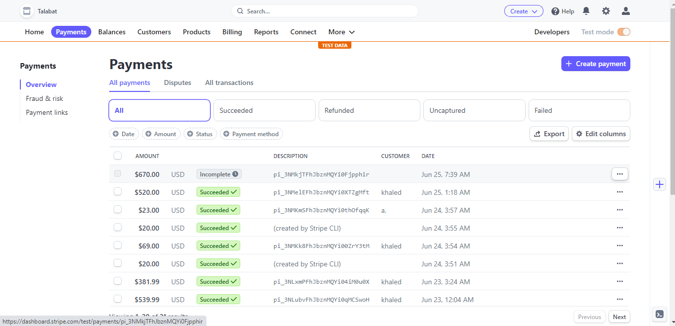Click the floating plus icon on the right
The image size is (675, 326).
pyautogui.click(x=660, y=184)
